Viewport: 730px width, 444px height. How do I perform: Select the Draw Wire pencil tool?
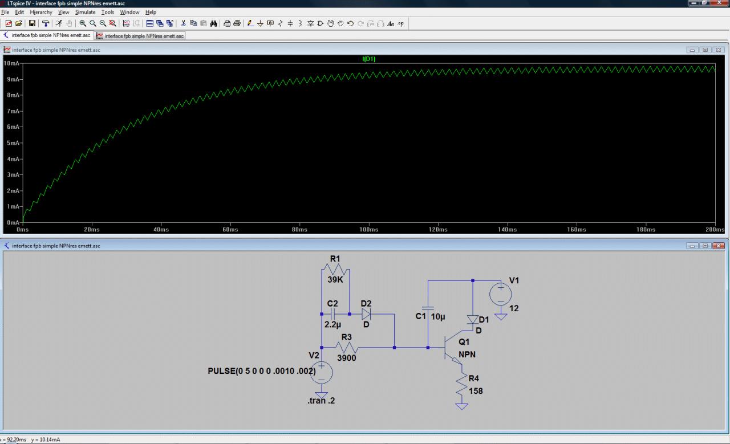click(250, 23)
